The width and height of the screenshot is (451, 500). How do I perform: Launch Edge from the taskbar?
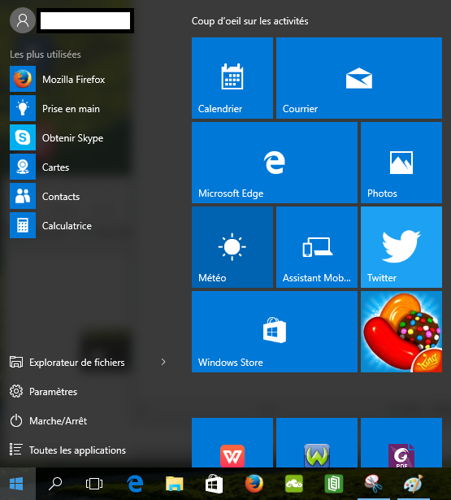click(x=135, y=484)
